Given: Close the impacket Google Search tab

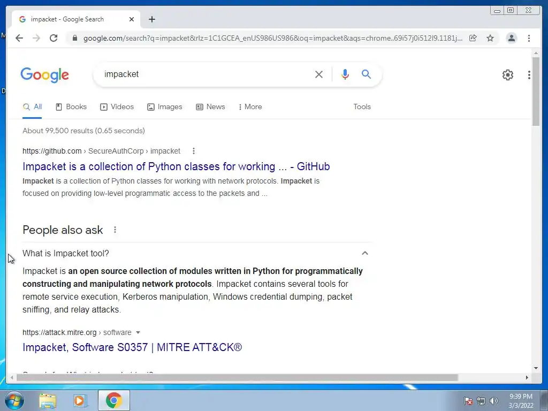Looking at the screenshot, I should [132, 19].
